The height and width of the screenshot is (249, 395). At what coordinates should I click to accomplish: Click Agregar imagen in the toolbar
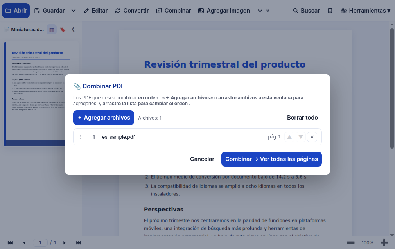[x=224, y=11]
